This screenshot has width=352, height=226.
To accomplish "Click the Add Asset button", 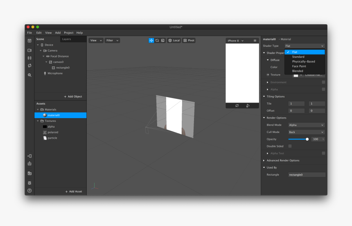I will click(x=73, y=192).
